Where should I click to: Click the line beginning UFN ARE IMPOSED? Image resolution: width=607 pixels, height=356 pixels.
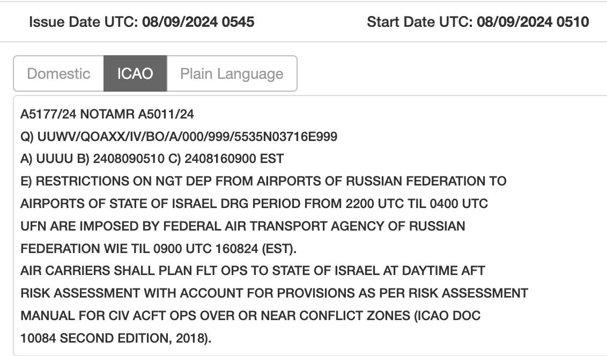tap(242, 226)
